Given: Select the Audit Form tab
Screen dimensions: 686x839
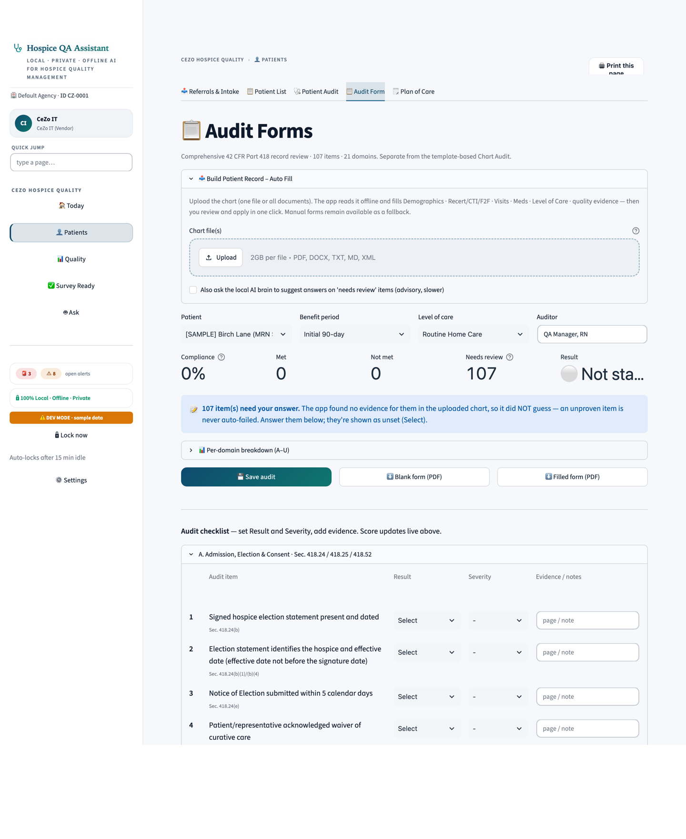Looking at the screenshot, I should [x=365, y=92].
